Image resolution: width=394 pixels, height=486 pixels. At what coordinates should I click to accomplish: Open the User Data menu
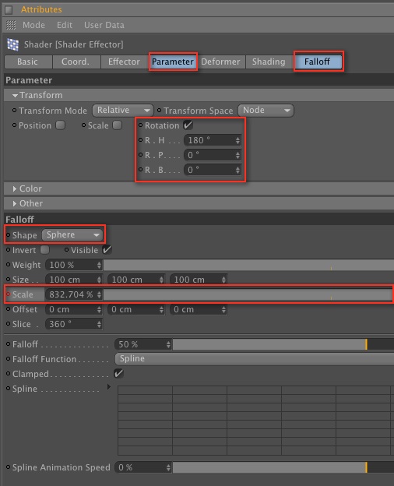tap(104, 25)
